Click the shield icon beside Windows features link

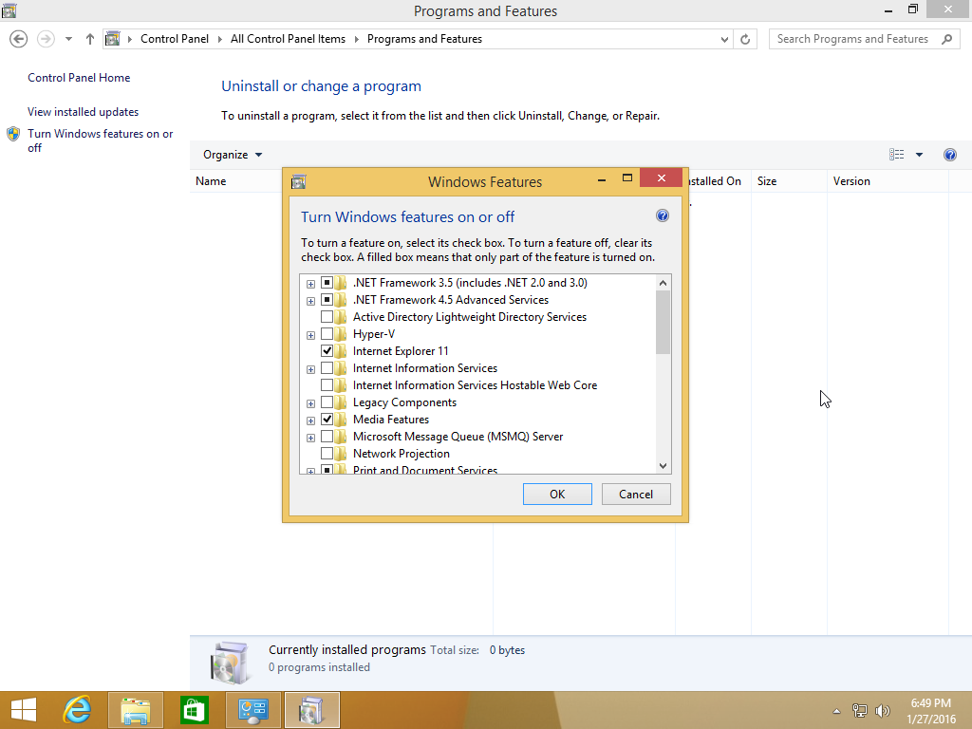13,134
